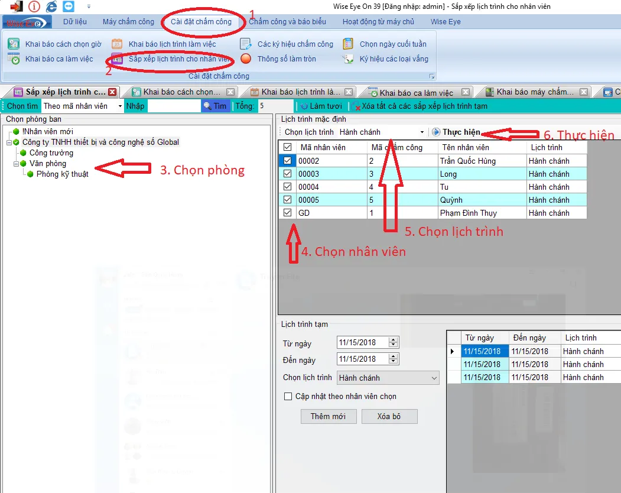
Task: Click Khai báo ca làm việc icon
Action: [x=14, y=59]
